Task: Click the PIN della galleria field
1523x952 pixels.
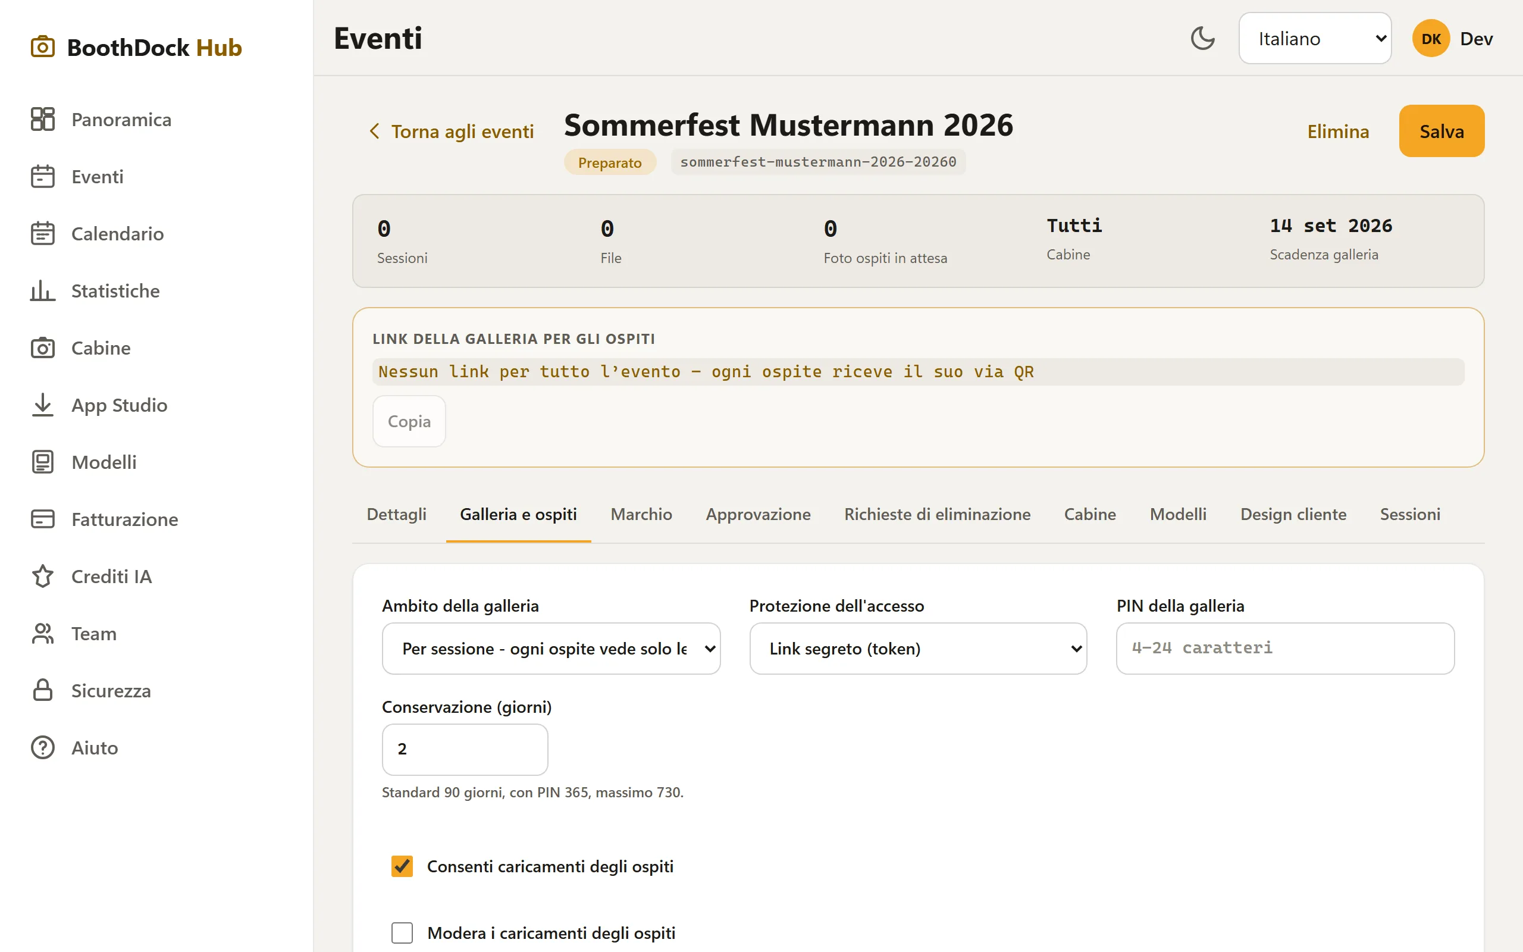Action: [1285, 649]
